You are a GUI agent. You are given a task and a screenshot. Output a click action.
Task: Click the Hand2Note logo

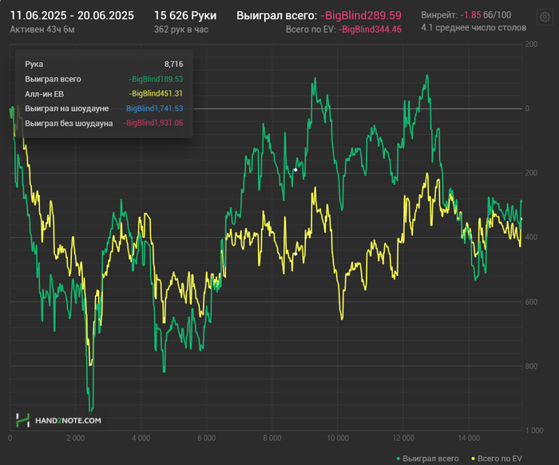click(58, 420)
